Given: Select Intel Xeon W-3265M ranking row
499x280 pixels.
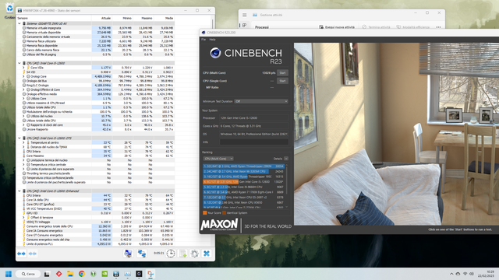Looking at the screenshot, I should tap(243, 171).
